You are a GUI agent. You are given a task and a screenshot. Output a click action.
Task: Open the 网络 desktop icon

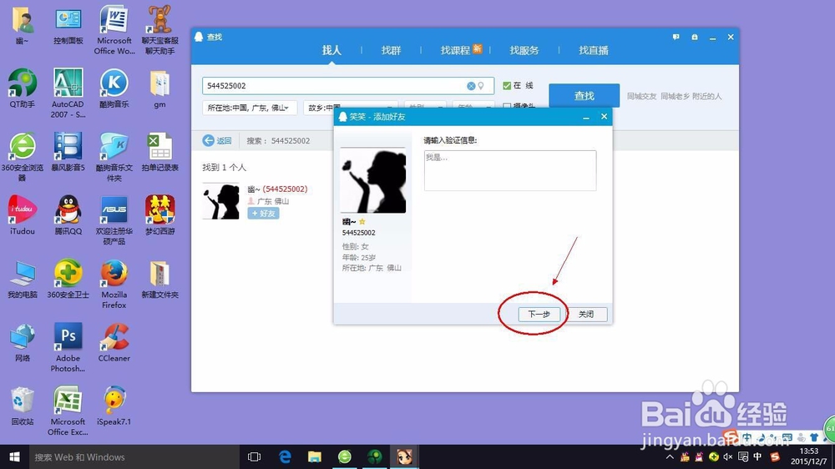(22, 342)
